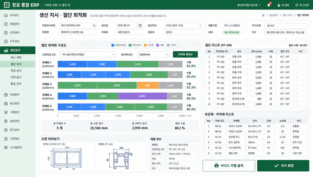313x177 pixels.
Task: Open 내 정보 user profile
Action: [283, 5]
